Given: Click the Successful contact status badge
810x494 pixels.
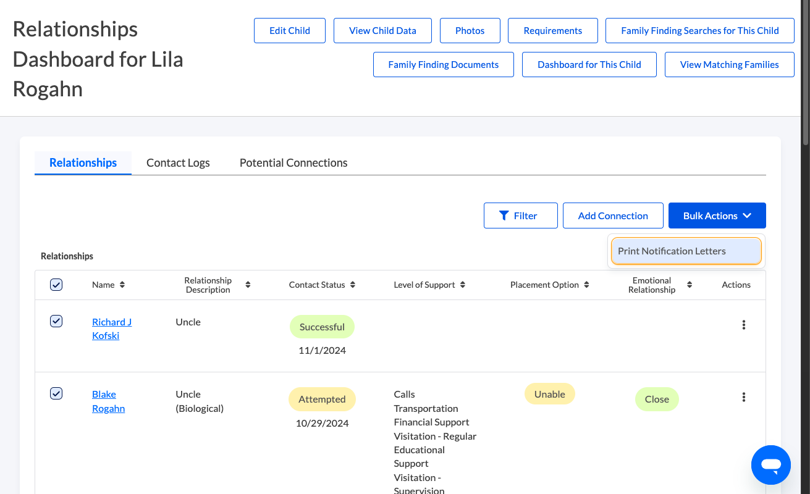Looking at the screenshot, I should 322,327.
